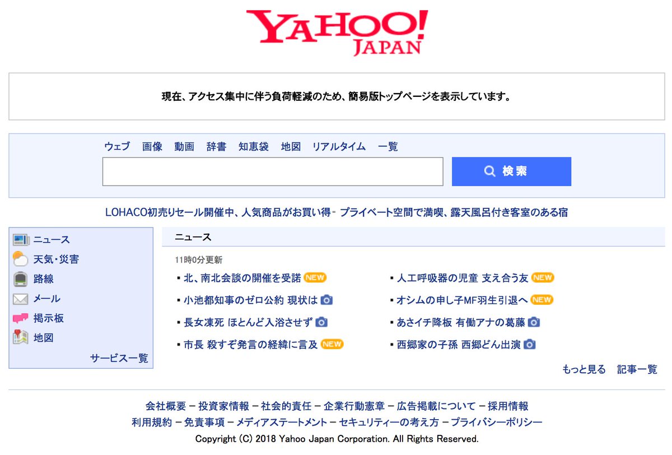Read 北、南北会談の開催を受諾 headline
The height and width of the screenshot is (455, 672).
point(242,277)
